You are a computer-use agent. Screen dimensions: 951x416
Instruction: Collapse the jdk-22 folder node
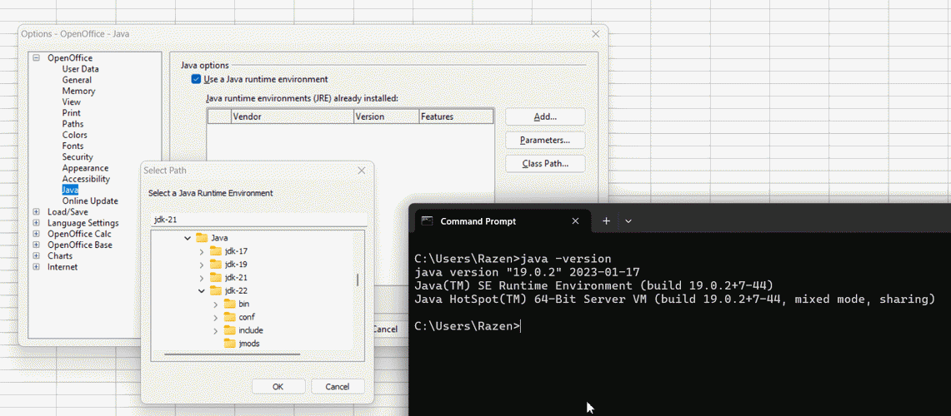coord(202,291)
